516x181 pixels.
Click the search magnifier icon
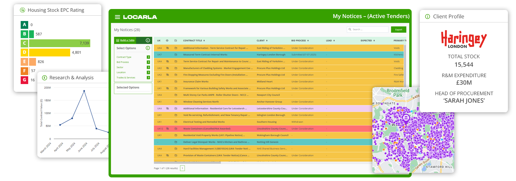pyautogui.click(x=350, y=29)
